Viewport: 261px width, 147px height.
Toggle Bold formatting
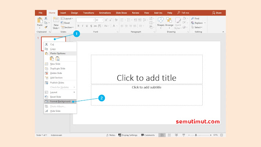(78, 26)
